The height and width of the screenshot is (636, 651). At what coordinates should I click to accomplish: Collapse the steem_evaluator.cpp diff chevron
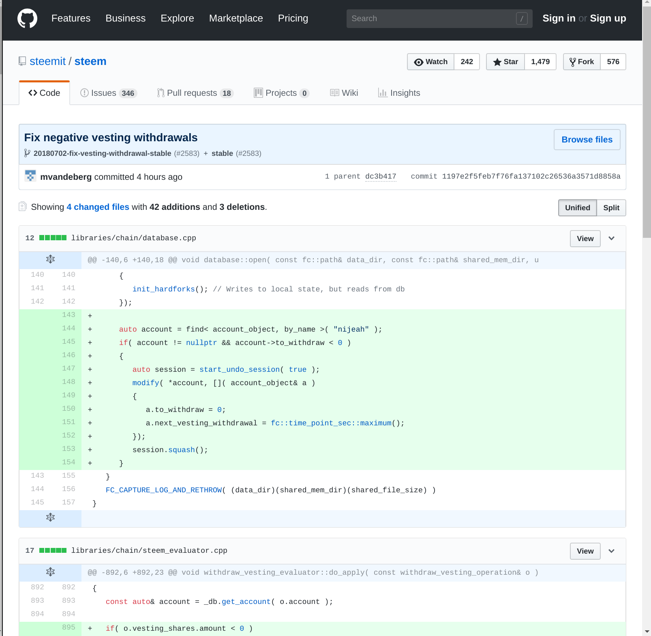612,551
